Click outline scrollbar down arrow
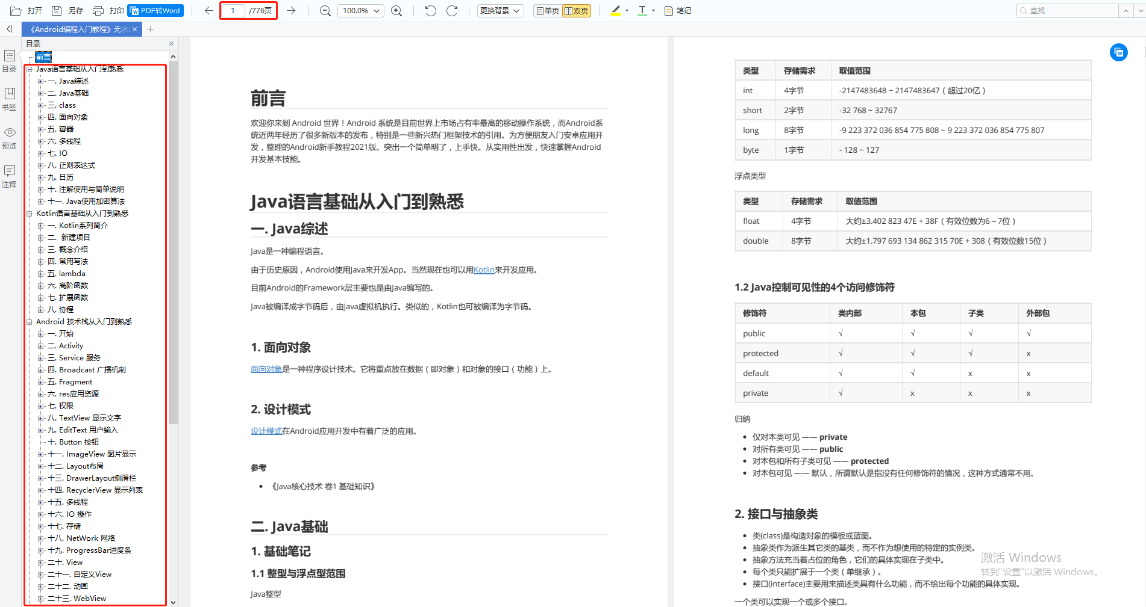The width and height of the screenshot is (1146, 607). pyautogui.click(x=174, y=602)
